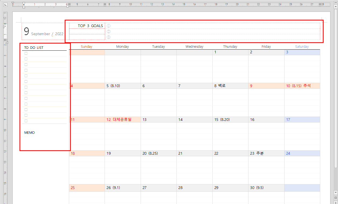This screenshot has height=204, width=338.
Task: Click the Tuesday column header
Action: point(158,47)
